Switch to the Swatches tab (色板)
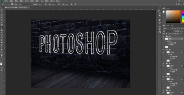 click(168, 8)
